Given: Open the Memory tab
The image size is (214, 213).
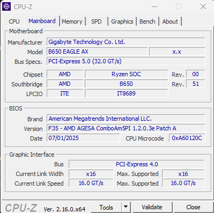Looking at the screenshot, I should pos(72,21).
